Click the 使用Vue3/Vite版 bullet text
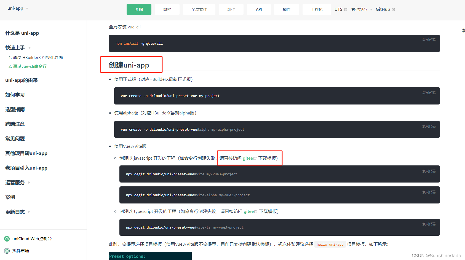 [130, 146]
